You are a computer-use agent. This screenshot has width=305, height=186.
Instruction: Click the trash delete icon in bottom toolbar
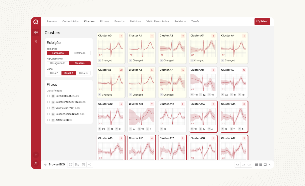(83, 165)
